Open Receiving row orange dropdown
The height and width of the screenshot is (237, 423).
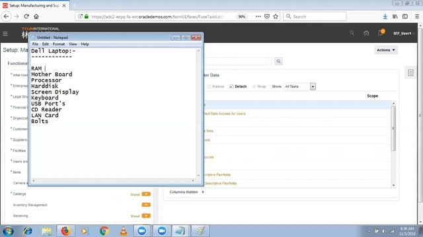[x=146, y=216]
